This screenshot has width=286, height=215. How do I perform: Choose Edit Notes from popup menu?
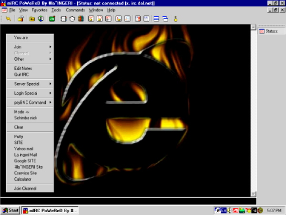tap(30, 68)
